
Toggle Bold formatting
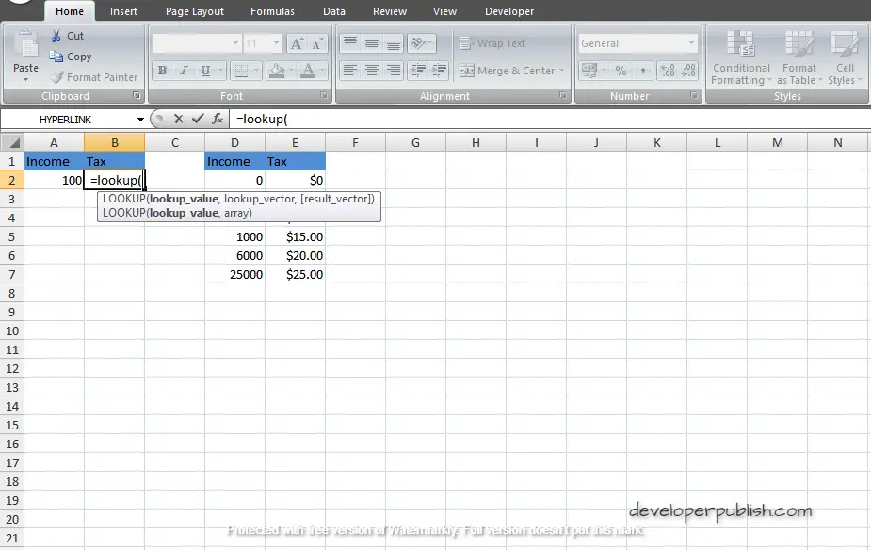pyautogui.click(x=162, y=71)
